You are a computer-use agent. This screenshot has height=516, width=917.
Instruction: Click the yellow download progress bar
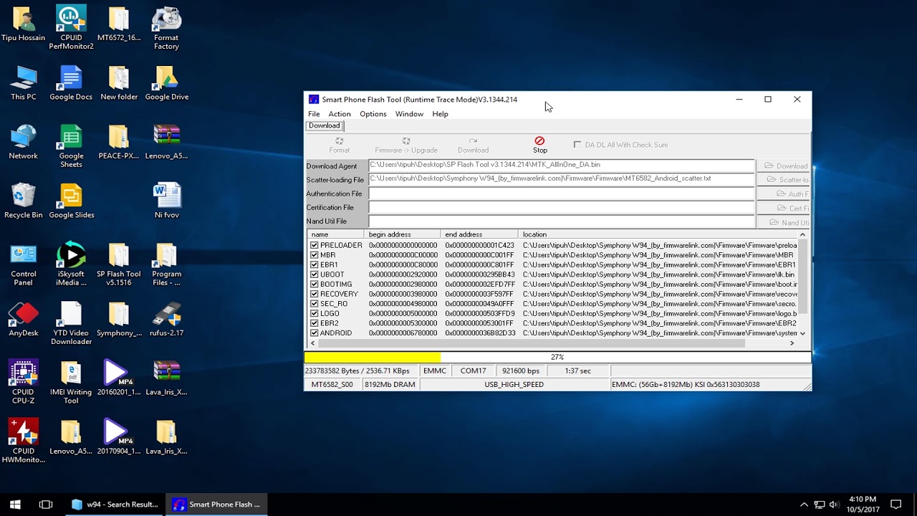[373, 357]
